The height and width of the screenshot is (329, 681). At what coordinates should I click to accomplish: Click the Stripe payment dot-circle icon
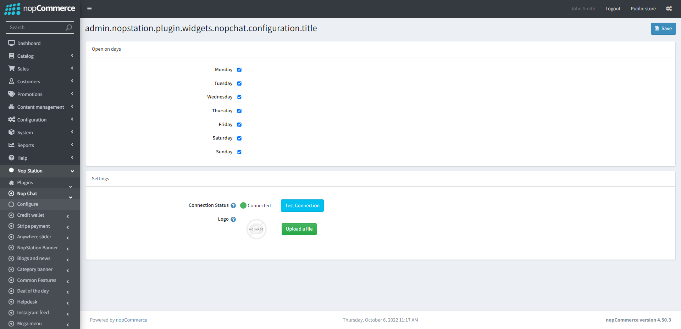tap(11, 226)
